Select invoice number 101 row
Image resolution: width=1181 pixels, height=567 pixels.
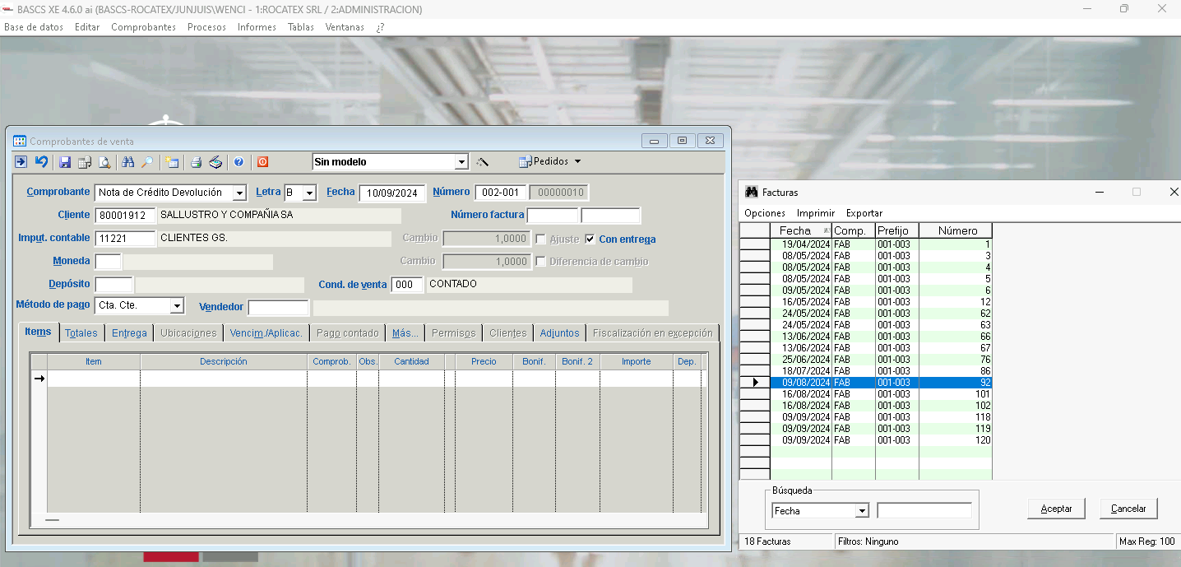tap(880, 394)
